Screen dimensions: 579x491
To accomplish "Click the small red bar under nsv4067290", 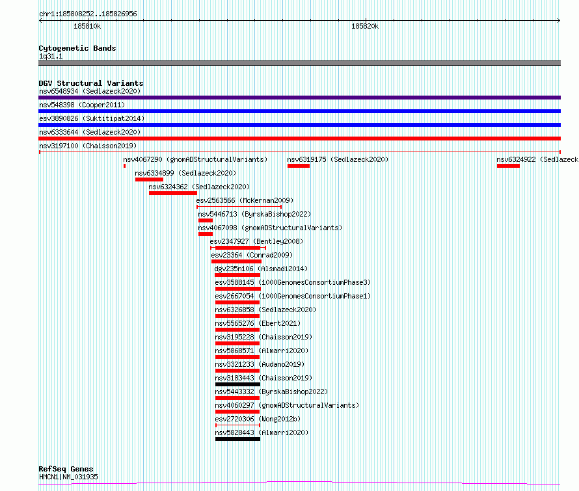I will (124, 166).
